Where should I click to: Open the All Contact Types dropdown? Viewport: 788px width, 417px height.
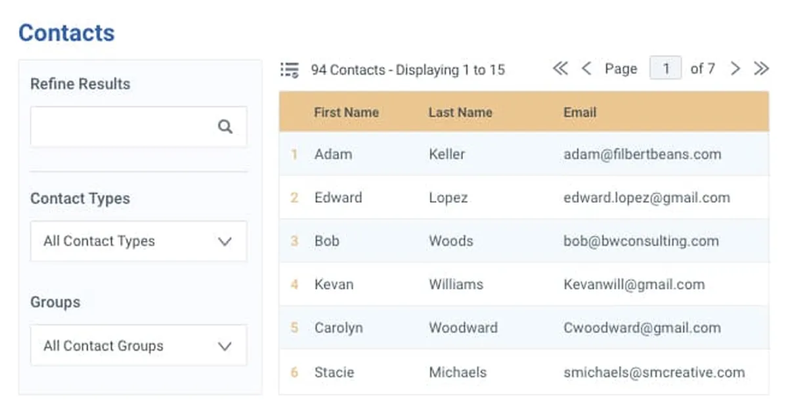click(x=139, y=241)
